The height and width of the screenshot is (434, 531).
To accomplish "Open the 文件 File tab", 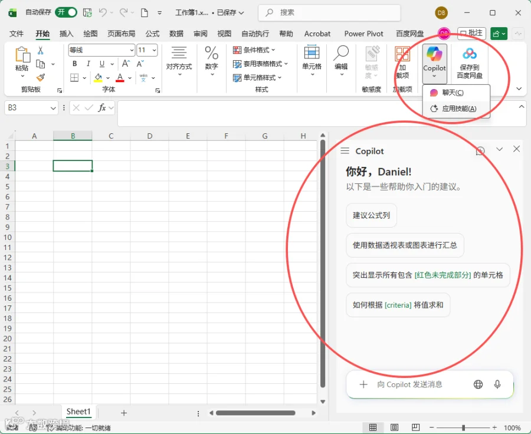I will click(x=17, y=34).
